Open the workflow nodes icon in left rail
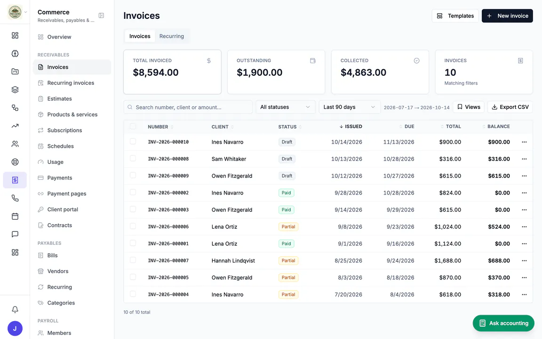 [15, 107]
